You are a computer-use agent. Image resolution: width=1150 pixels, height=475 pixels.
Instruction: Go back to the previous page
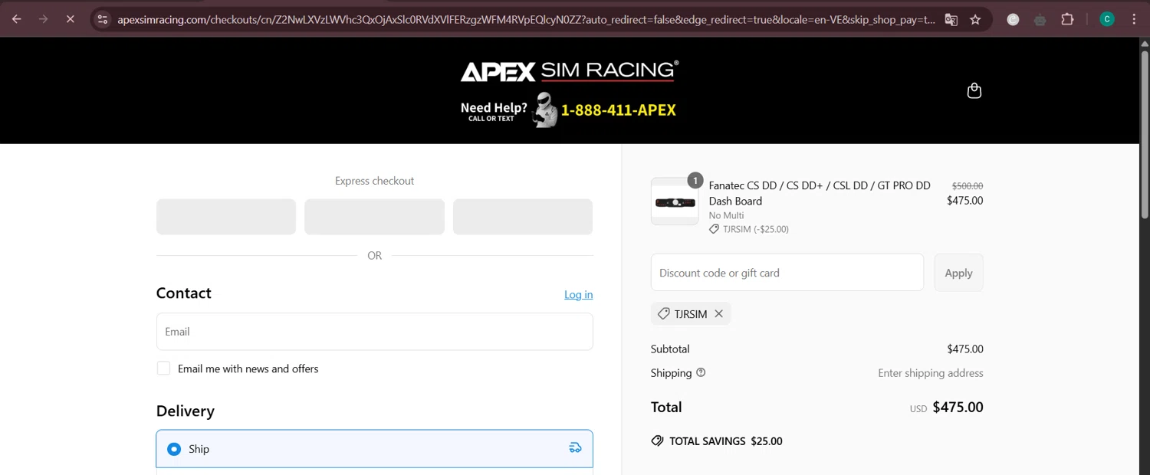coord(17,19)
